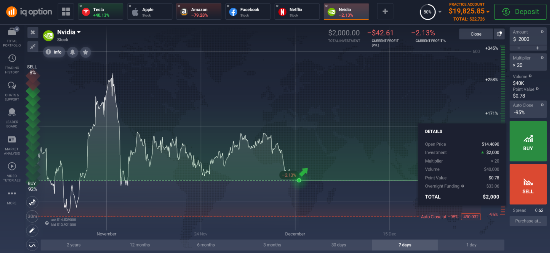Close the open Nvidia position
The width and height of the screenshot is (550, 253).
point(476,34)
